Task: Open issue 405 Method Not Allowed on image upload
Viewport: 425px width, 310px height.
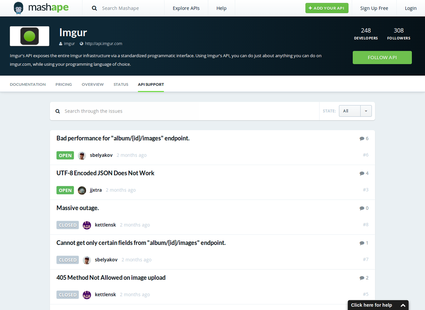Action: tap(111, 277)
